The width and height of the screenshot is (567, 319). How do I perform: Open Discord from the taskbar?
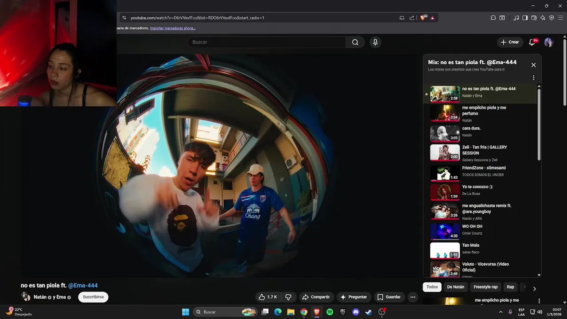[356, 312]
